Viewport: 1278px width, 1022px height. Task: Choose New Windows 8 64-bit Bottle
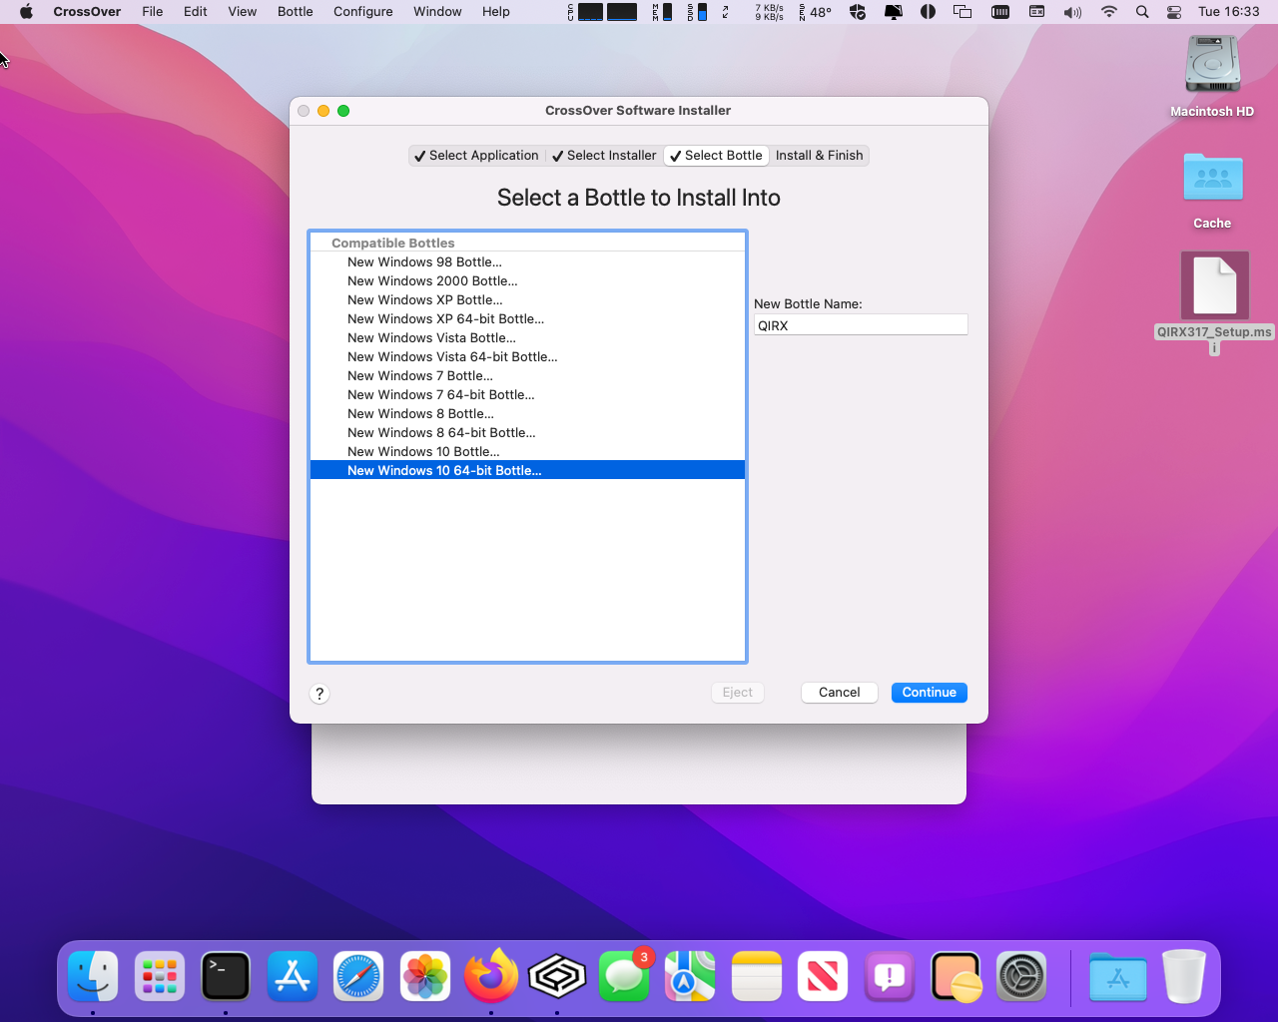(527, 433)
